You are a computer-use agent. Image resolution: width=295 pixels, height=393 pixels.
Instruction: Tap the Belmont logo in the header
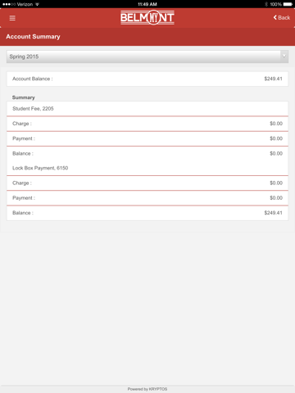click(147, 17)
